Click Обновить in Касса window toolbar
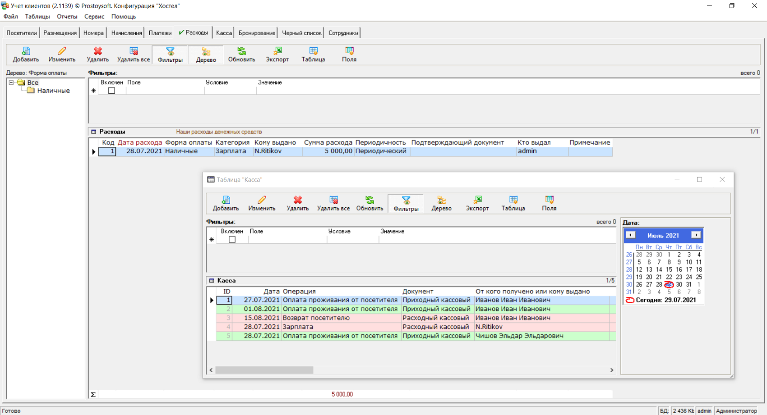Image resolution: width=767 pixels, height=415 pixels. 370,203
